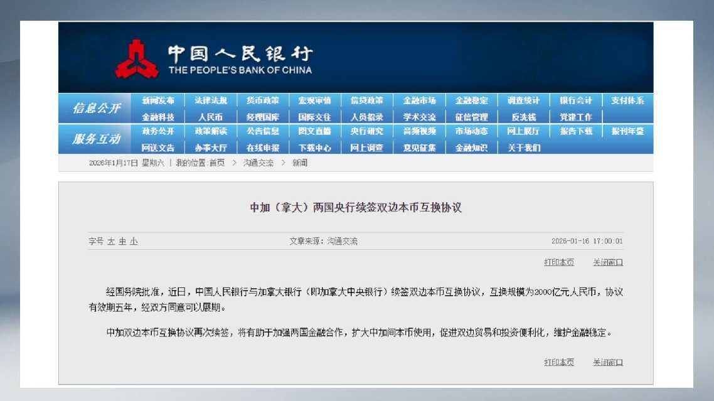Go to the 金融市场 section
Viewport: 714px width, 401px height.
tap(419, 100)
